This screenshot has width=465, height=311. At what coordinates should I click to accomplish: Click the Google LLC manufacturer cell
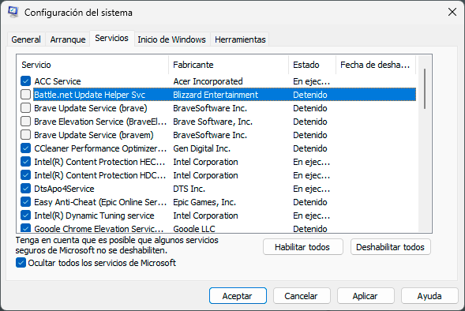click(x=194, y=229)
